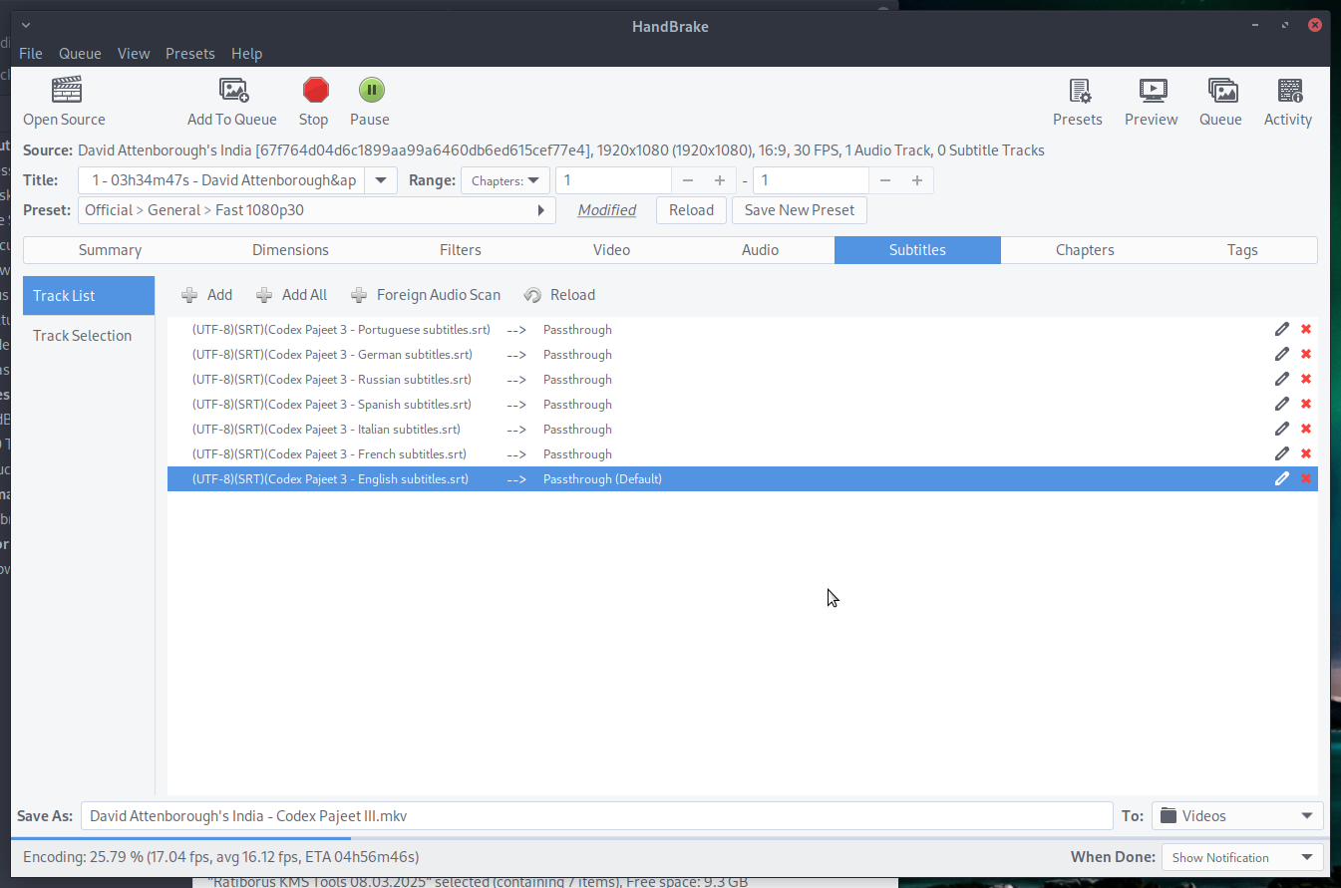Screen dimensions: 1341x888
Task: Open the To: Videos destination dropdown
Action: tap(1237, 816)
